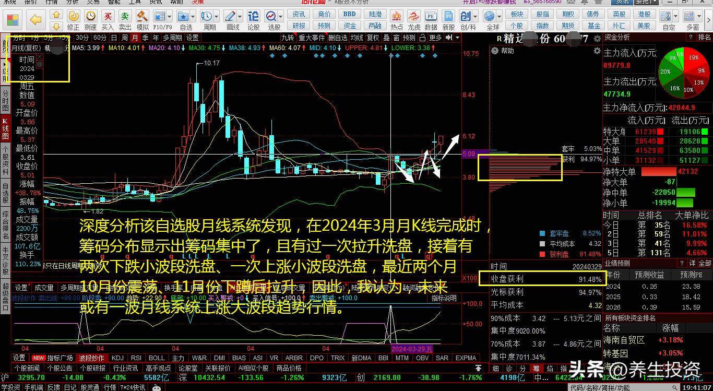Open the 自定 custom layout icon

666,16
